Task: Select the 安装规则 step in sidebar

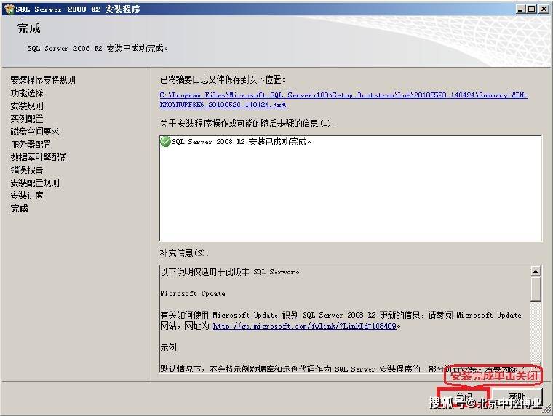Action: click(x=27, y=105)
